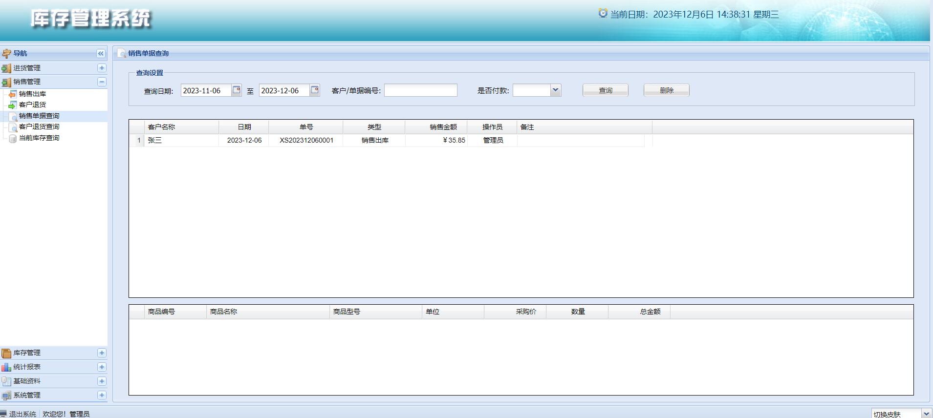Screen dimensions: 933x418
Task: Click the 删除 button
Action: [667, 90]
